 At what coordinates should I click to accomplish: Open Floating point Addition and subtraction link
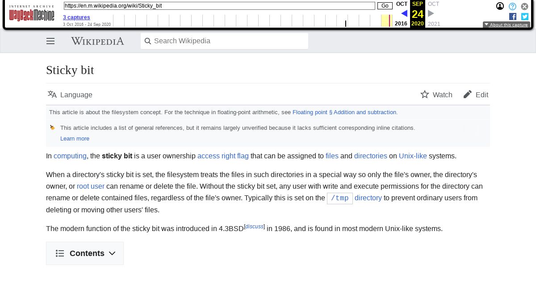pos(344,112)
